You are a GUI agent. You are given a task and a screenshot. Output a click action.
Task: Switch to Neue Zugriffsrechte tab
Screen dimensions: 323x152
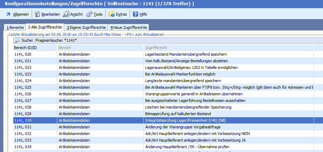(x=129, y=27)
